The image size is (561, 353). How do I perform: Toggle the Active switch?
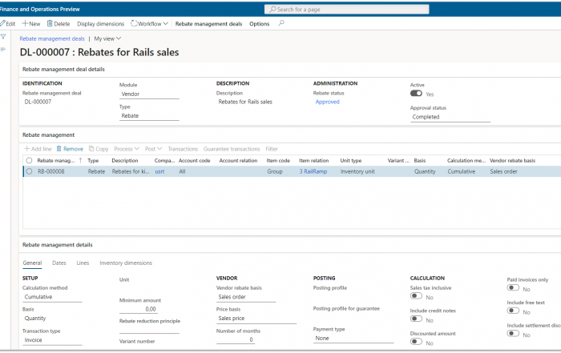coord(416,93)
